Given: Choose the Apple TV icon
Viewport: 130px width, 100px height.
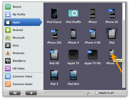Looking at the screenshot, I should click(73, 55).
